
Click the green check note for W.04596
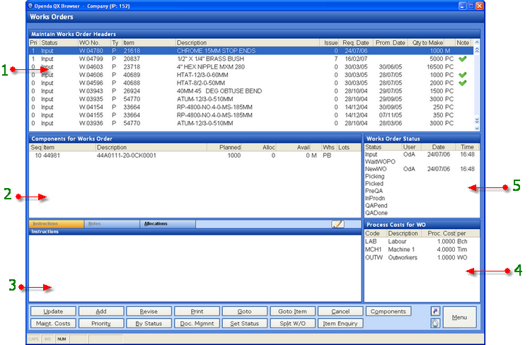point(462,83)
